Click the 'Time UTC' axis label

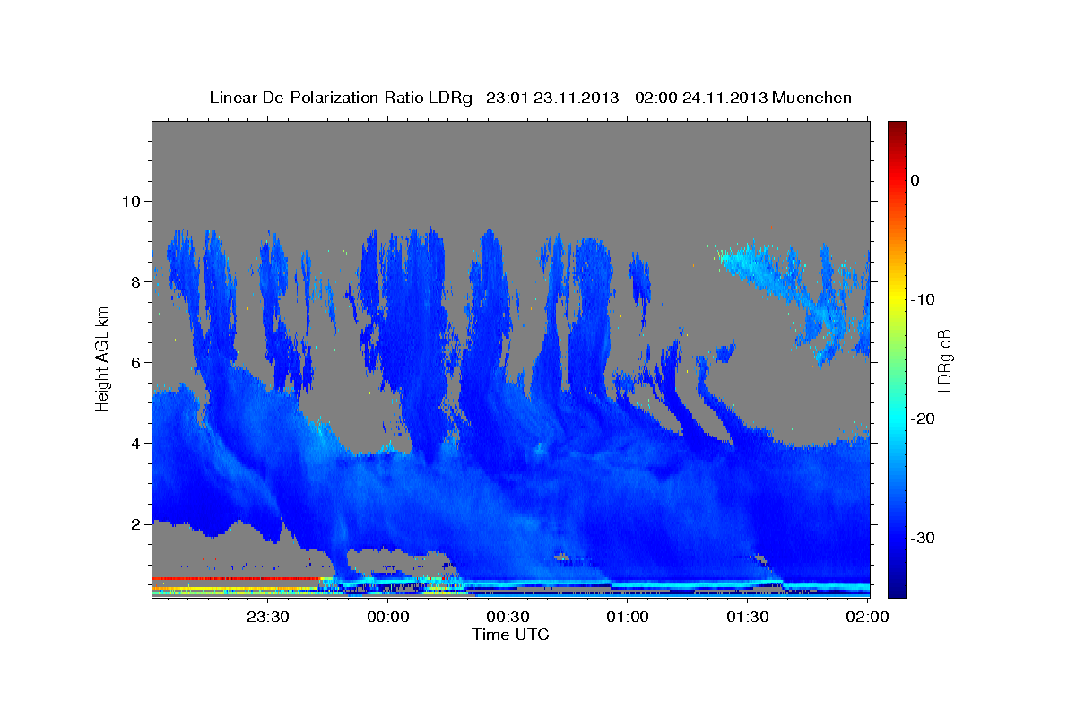click(510, 635)
